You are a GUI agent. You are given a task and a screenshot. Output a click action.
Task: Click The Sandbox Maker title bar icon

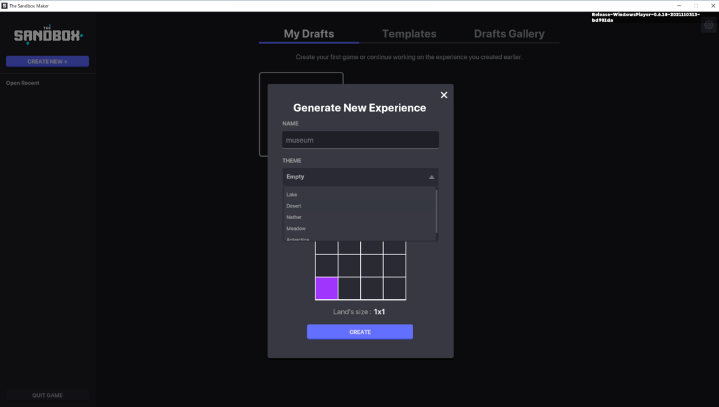[5, 5]
